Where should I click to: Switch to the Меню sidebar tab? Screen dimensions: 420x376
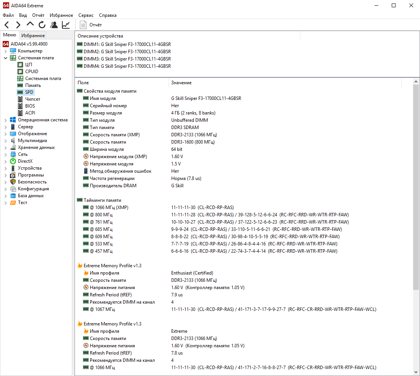pos(10,35)
